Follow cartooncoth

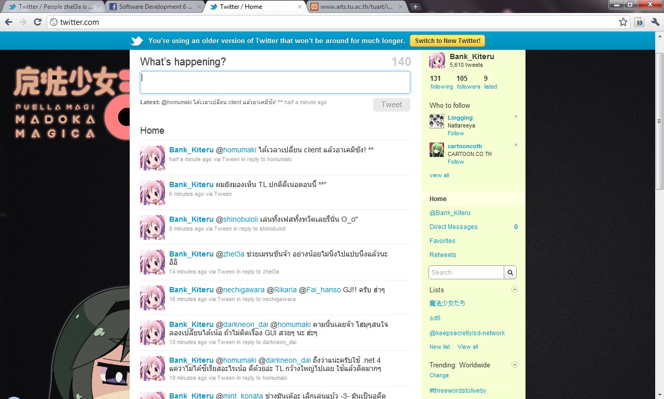pos(456,162)
